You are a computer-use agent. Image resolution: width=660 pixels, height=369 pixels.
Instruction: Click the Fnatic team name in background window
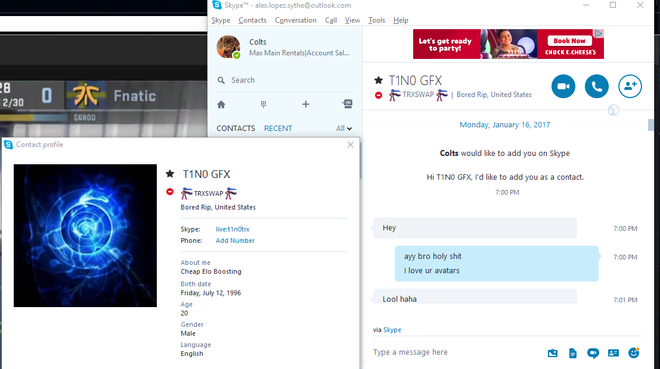tap(135, 96)
